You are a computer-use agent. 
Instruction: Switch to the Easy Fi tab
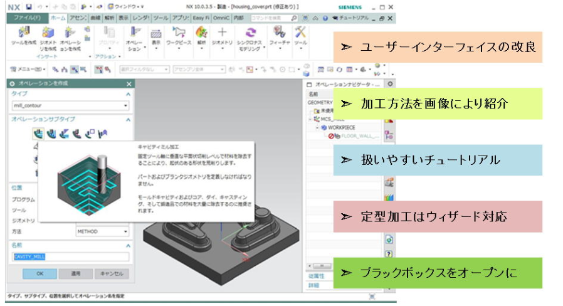(x=201, y=18)
